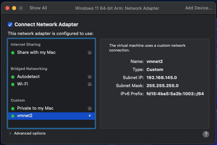Open the help question mark button
Screen dimensions: 217x145
(206, 134)
